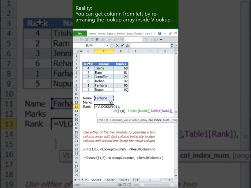Image resolution: width=251 pixels, height=188 pixels.
Task: Switch to Normal view icon in status bar
Action: coord(120,185)
